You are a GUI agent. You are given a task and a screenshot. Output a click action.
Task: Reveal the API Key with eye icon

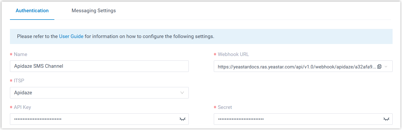point(182,119)
